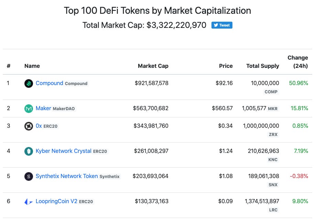The image size is (316, 219).
Task: Open the Compound token link
Action: [50, 83]
